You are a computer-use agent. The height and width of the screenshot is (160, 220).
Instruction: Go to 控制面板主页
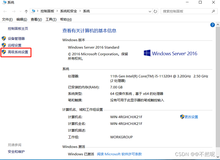point(18,29)
